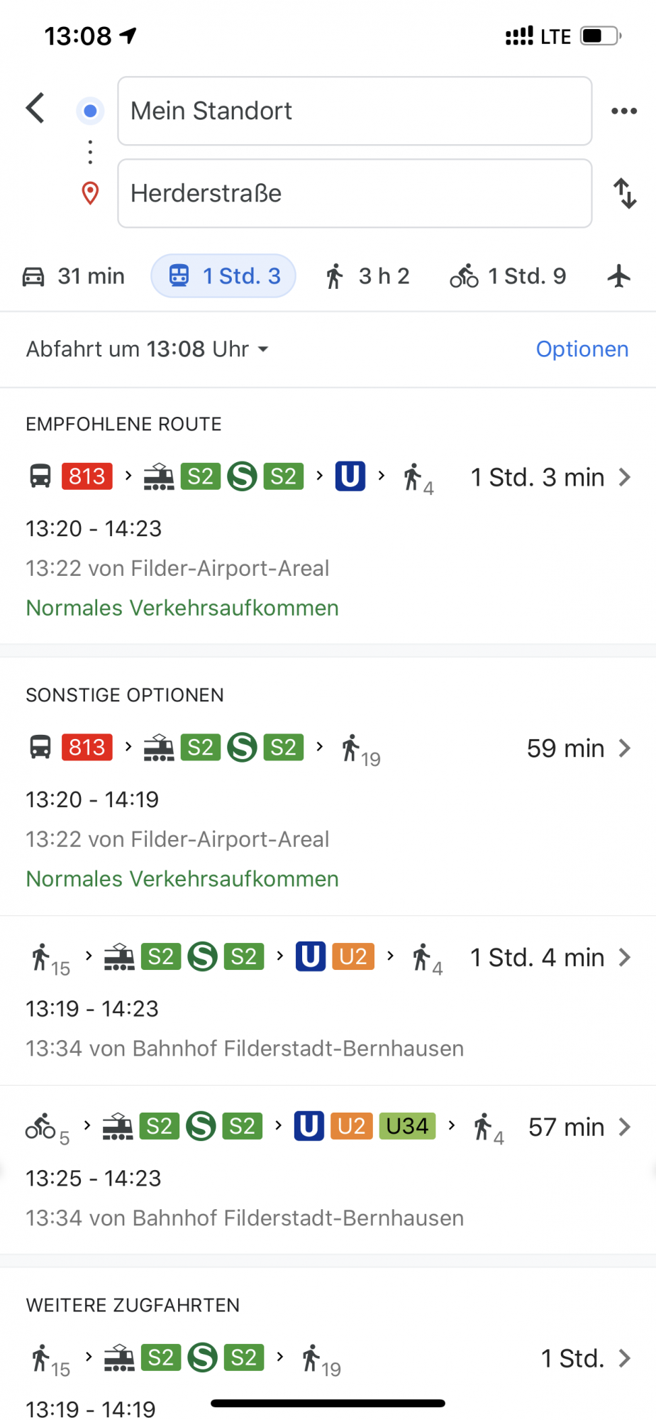Expand the 1 Std. 4 min route chevron

[x=624, y=958]
